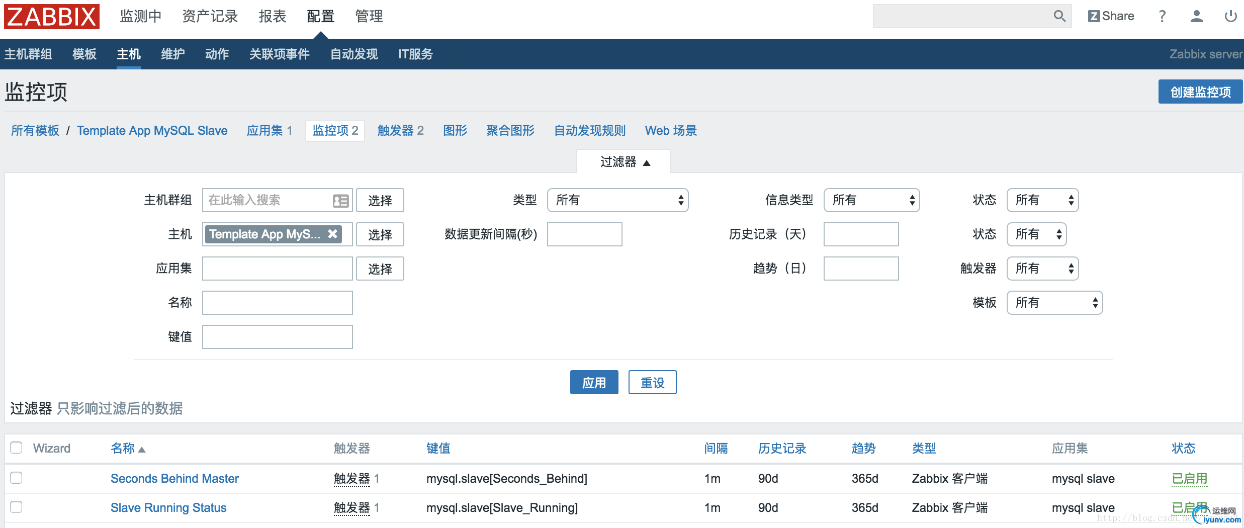Click 选择 button next to 应用集
The height and width of the screenshot is (528, 1244).
point(380,269)
